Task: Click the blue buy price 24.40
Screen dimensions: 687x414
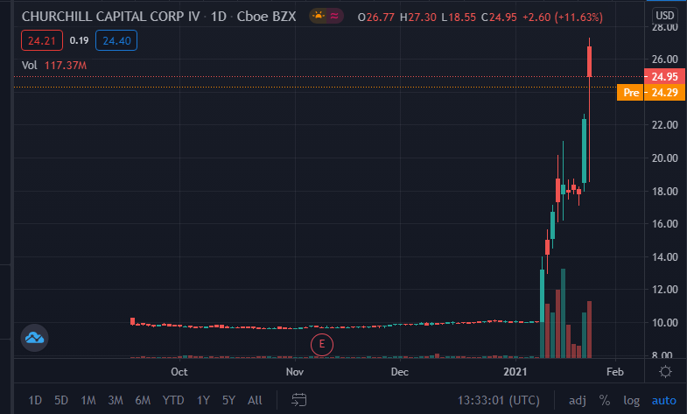Action: pyautogui.click(x=116, y=40)
